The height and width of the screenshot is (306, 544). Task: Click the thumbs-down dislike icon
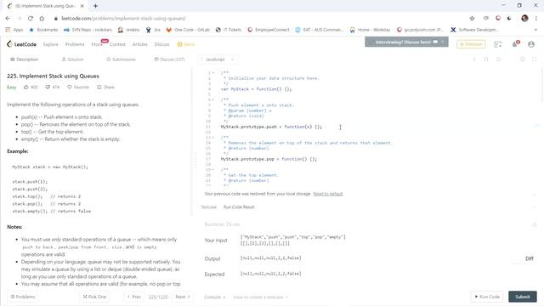(x=48, y=87)
